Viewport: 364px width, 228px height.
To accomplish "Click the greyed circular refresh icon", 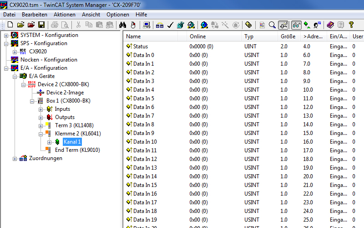I will (x=236, y=25).
